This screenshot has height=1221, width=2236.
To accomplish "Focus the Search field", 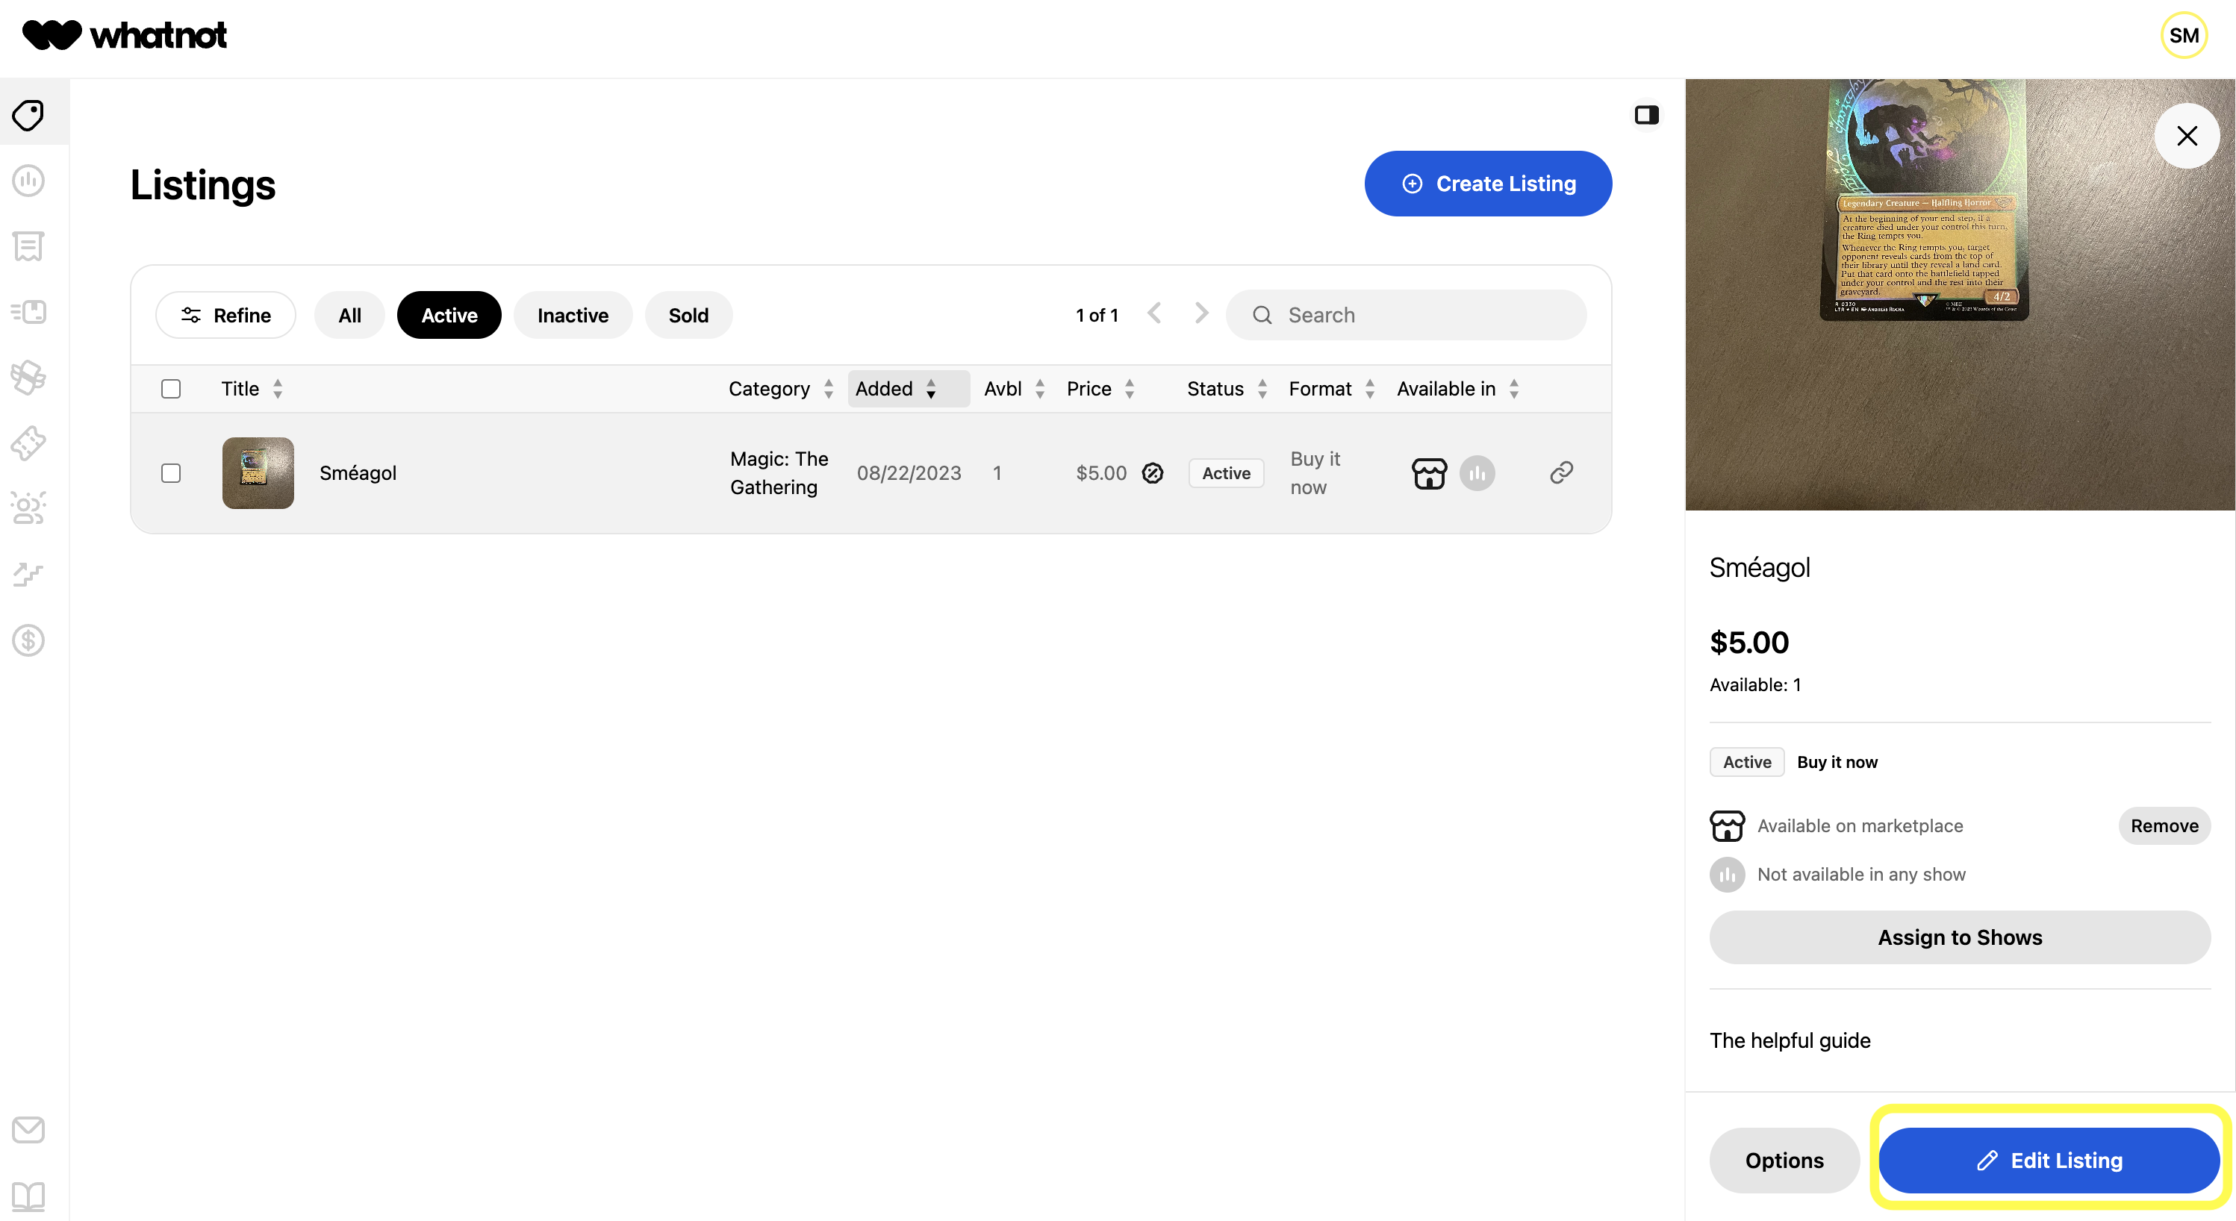I will [1407, 315].
